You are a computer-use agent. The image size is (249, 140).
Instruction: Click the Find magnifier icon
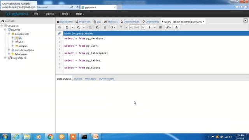pyautogui.click(x=79, y=28)
